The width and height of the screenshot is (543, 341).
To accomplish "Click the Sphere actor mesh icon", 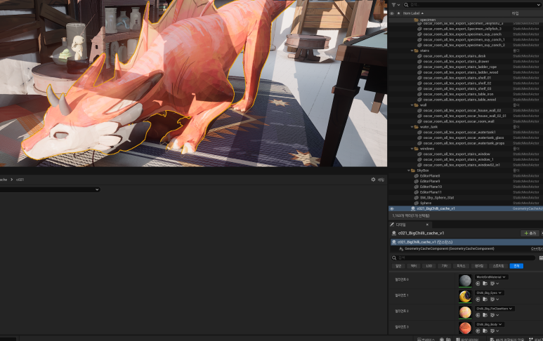I will tap(417, 203).
